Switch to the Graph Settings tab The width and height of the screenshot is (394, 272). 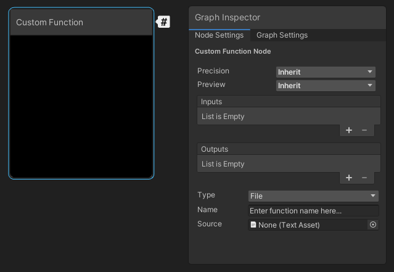pyautogui.click(x=282, y=35)
